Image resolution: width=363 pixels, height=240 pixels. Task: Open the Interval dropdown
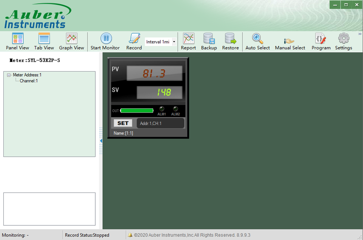coord(173,42)
